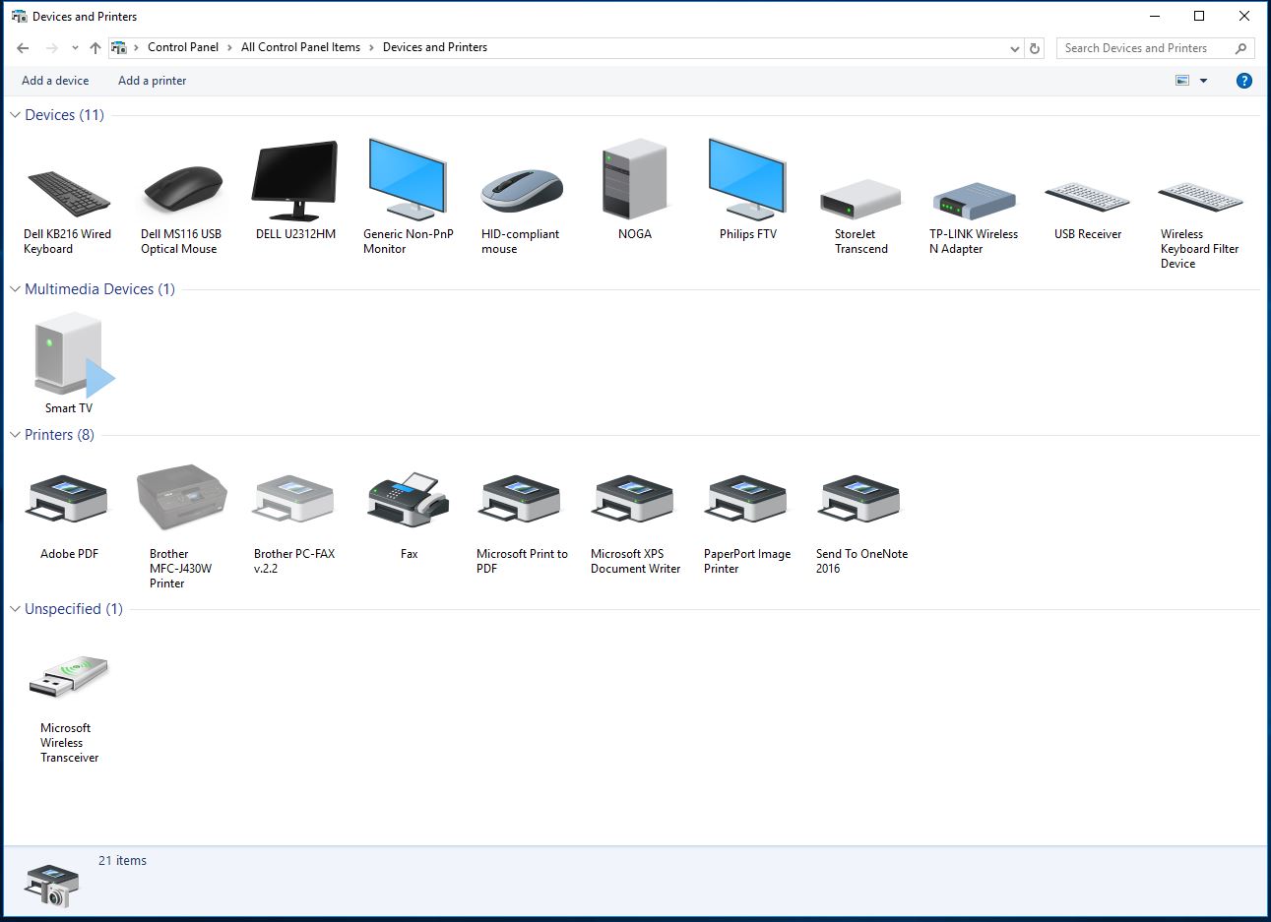Open the address bar history dropdown
Viewport: 1271px width, 922px height.
(1015, 47)
